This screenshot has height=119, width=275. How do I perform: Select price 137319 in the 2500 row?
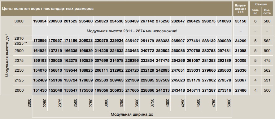(x=55, y=51)
